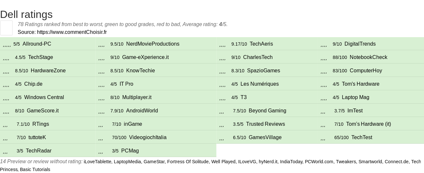Viewport: 424px width, 173px height.
Task: Click the 83/100 score for ComputerHoy
Action: 340,71
